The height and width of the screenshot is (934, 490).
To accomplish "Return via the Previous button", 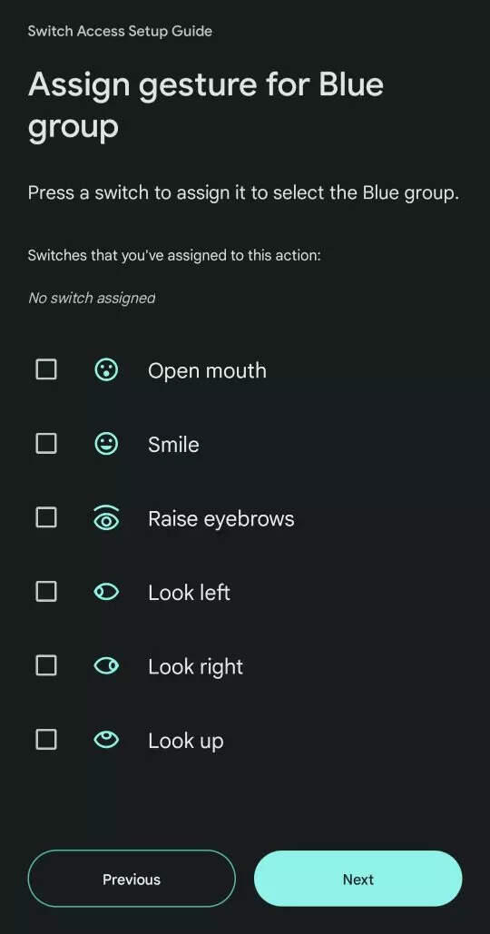I will [x=132, y=880].
